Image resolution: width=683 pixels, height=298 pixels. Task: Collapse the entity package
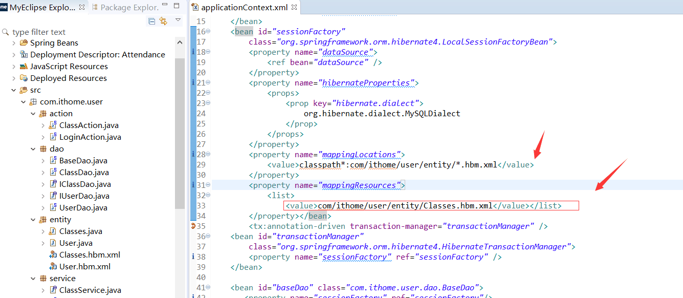(33, 220)
